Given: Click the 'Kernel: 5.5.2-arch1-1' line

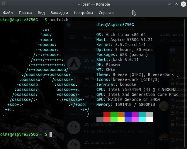Looking at the screenshot, I should (121, 45).
